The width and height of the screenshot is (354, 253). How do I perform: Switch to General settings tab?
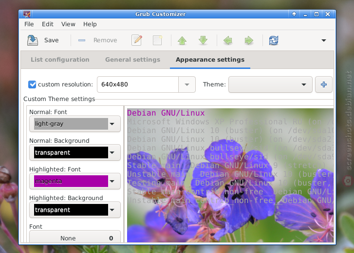133,60
